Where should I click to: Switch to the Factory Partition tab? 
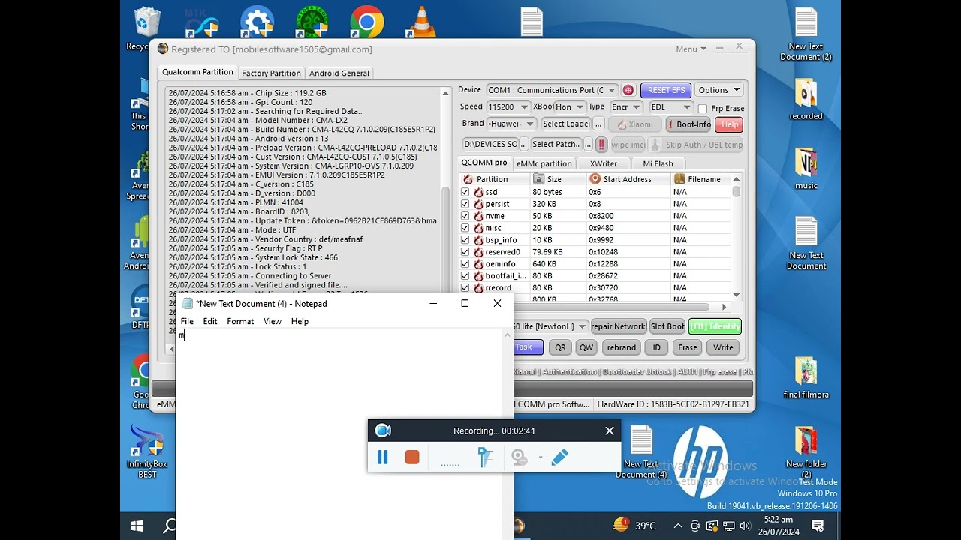click(271, 73)
